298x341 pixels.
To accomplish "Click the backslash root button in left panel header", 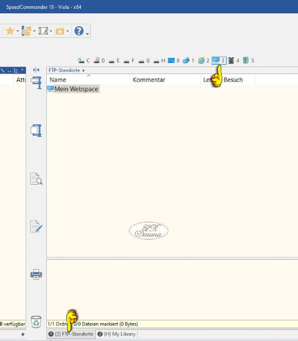I will [x=2, y=70].
